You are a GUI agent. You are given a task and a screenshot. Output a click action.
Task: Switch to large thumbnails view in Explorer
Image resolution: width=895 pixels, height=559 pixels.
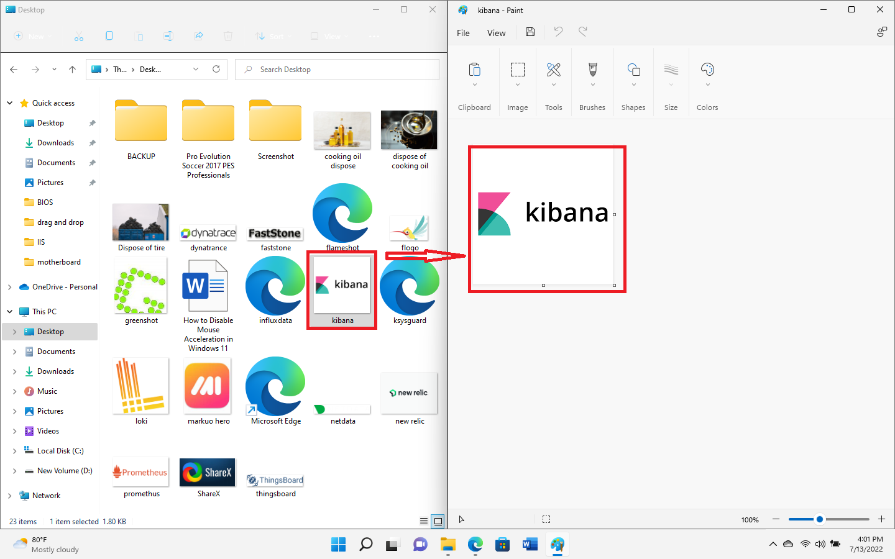438,521
